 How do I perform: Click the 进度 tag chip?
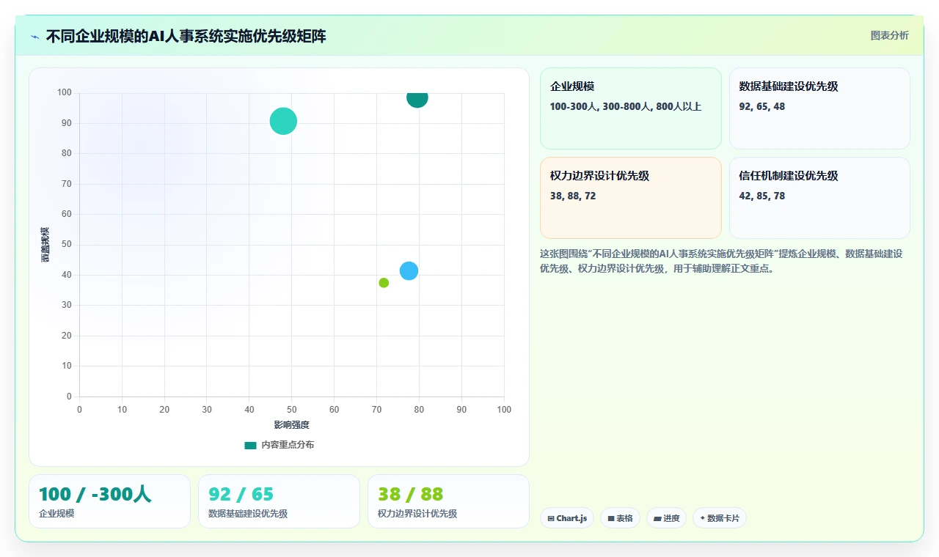[666, 518]
